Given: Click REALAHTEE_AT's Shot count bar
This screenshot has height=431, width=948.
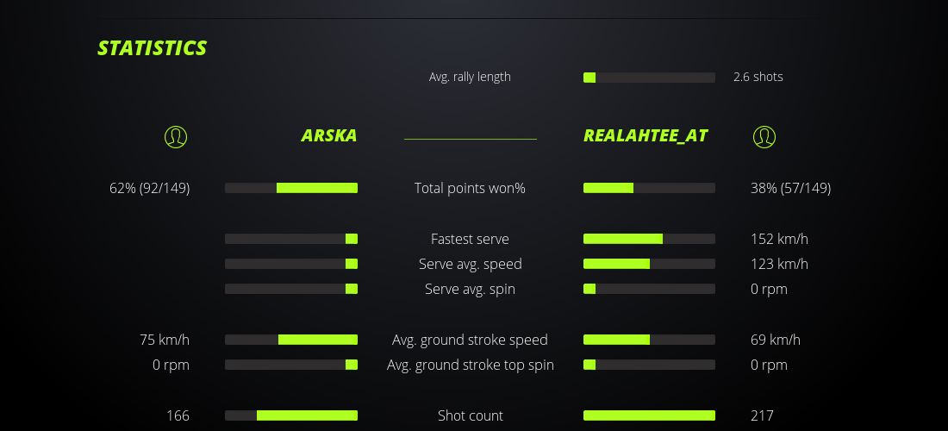Looking at the screenshot, I should (649, 415).
